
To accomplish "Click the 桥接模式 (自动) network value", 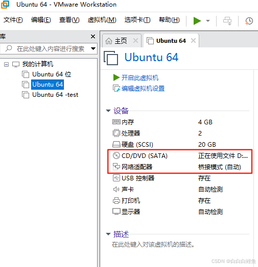I will click(x=220, y=167).
